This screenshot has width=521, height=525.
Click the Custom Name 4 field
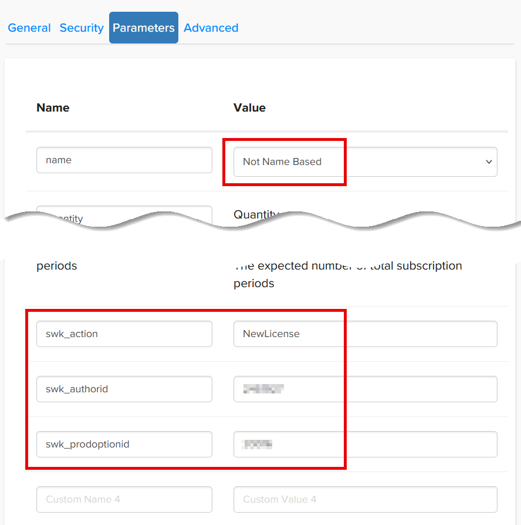pyautogui.click(x=124, y=499)
